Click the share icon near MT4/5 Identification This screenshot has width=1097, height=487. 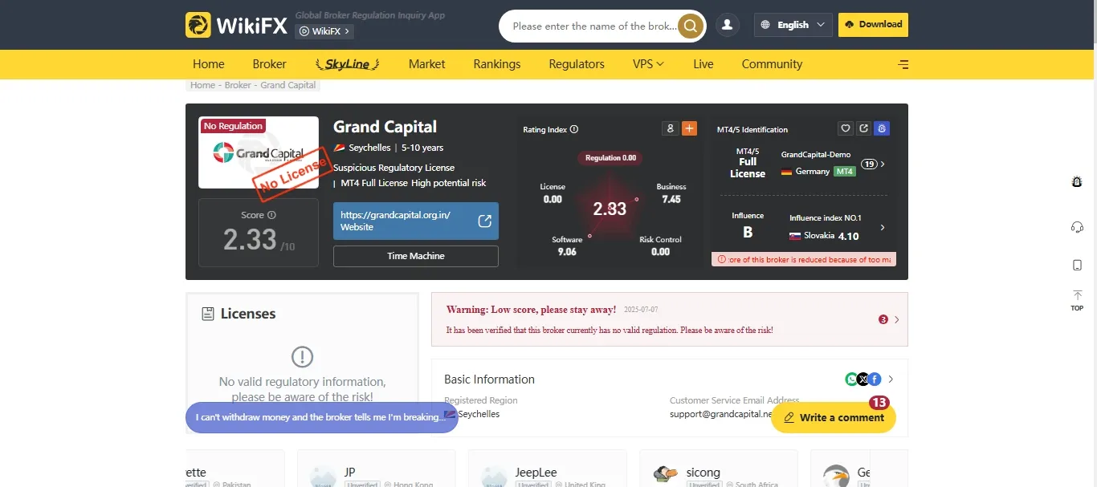(863, 128)
